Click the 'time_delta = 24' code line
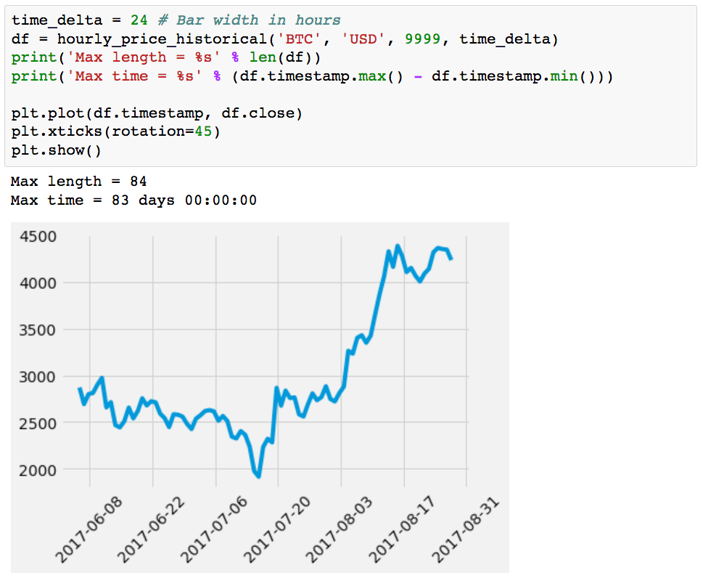This screenshot has height=578, width=703. (176, 20)
